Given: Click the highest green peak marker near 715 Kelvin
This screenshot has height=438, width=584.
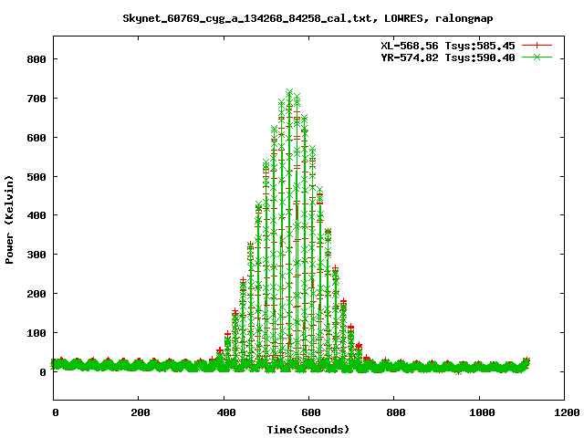Looking at the screenshot, I should (289, 91).
